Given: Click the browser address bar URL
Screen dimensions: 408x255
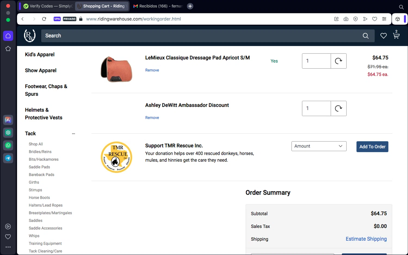Looking at the screenshot, I should (134, 19).
